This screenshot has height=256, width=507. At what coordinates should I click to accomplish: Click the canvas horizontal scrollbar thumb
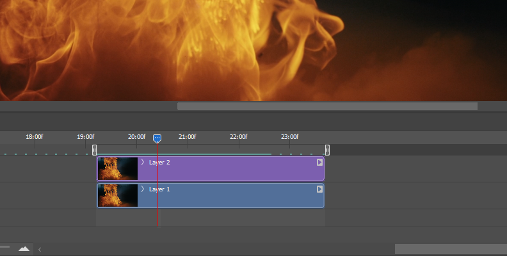point(326,106)
